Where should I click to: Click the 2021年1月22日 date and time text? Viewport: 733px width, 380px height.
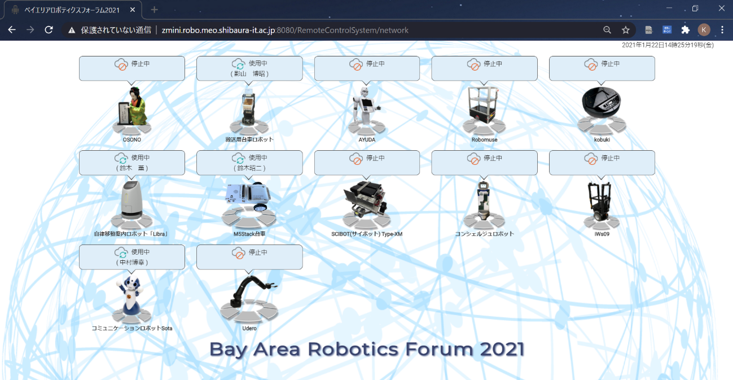[668, 45]
